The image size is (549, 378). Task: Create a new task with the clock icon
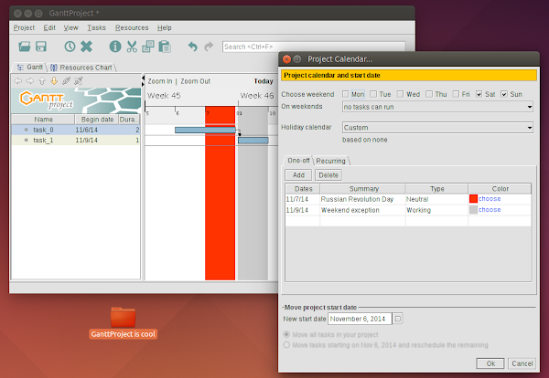click(70, 47)
